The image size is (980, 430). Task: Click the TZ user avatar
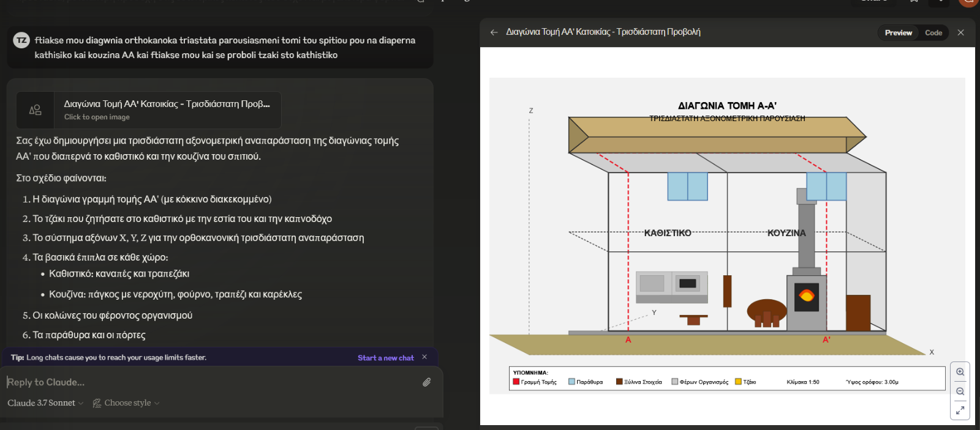[x=21, y=40]
